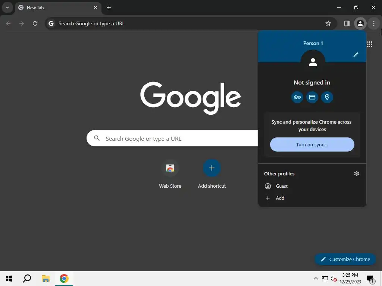Click the Add shortcut button

tap(212, 174)
